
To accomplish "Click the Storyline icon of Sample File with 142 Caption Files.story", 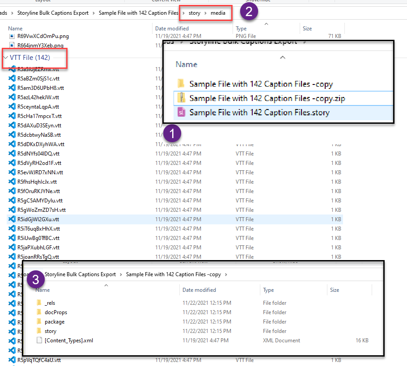I will (x=181, y=113).
